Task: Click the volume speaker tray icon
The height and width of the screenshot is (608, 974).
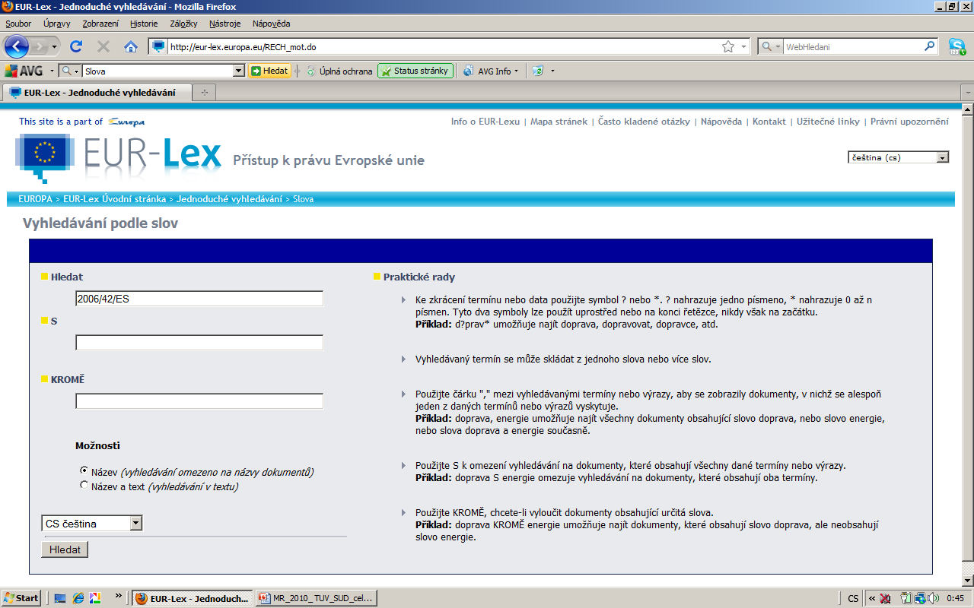Action: [x=933, y=598]
